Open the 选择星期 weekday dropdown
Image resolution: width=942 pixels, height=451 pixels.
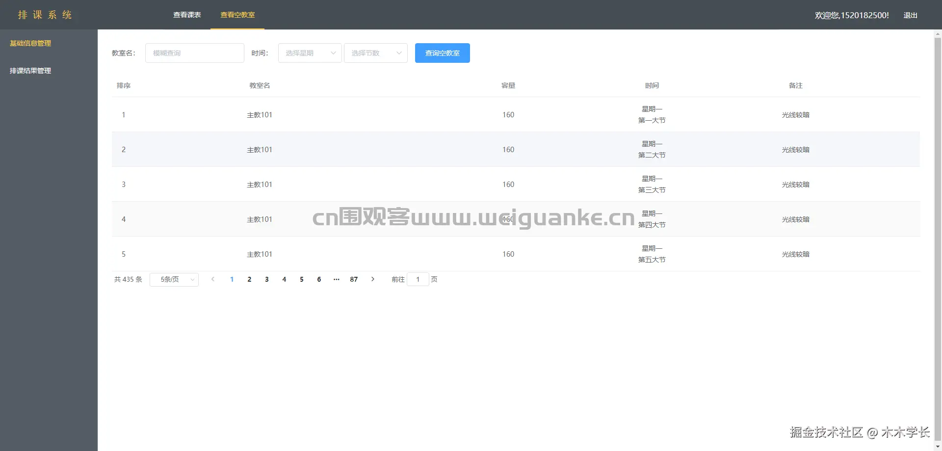(x=310, y=53)
